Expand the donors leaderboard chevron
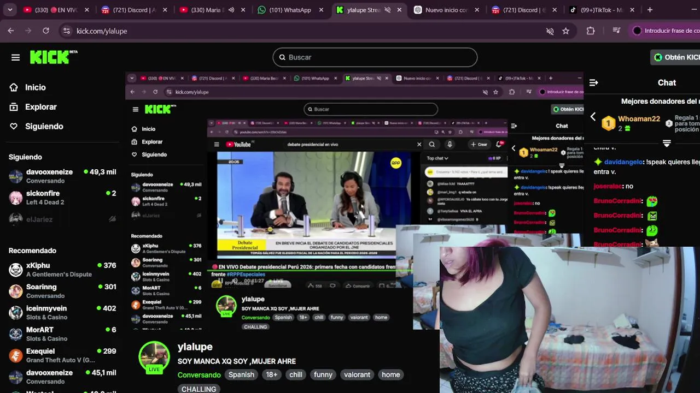 tap(667, 143)
